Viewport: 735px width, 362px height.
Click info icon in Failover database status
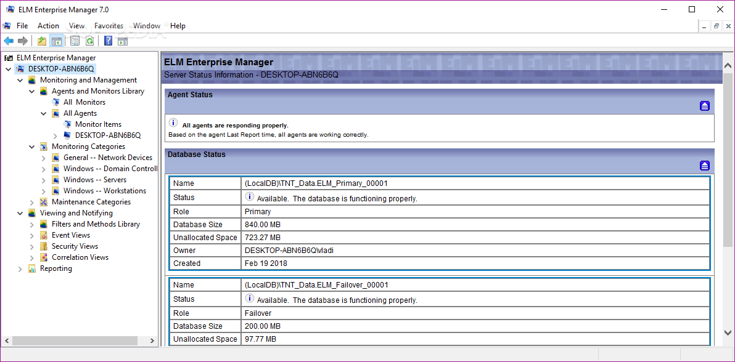pyautogui.click(x=249, y=299)
